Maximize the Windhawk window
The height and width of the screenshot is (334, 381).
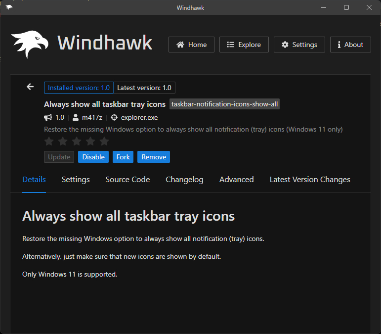[x=346, y=7]
